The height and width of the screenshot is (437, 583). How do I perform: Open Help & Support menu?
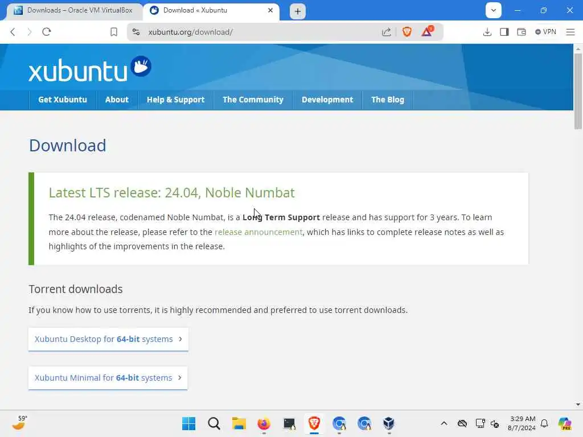click(175, 100)
